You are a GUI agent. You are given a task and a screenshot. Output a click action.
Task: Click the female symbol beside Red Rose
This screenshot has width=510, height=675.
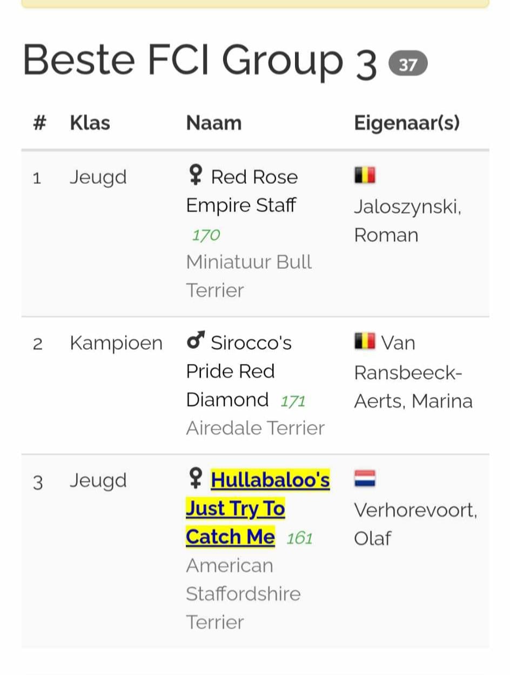pos(196,176)
